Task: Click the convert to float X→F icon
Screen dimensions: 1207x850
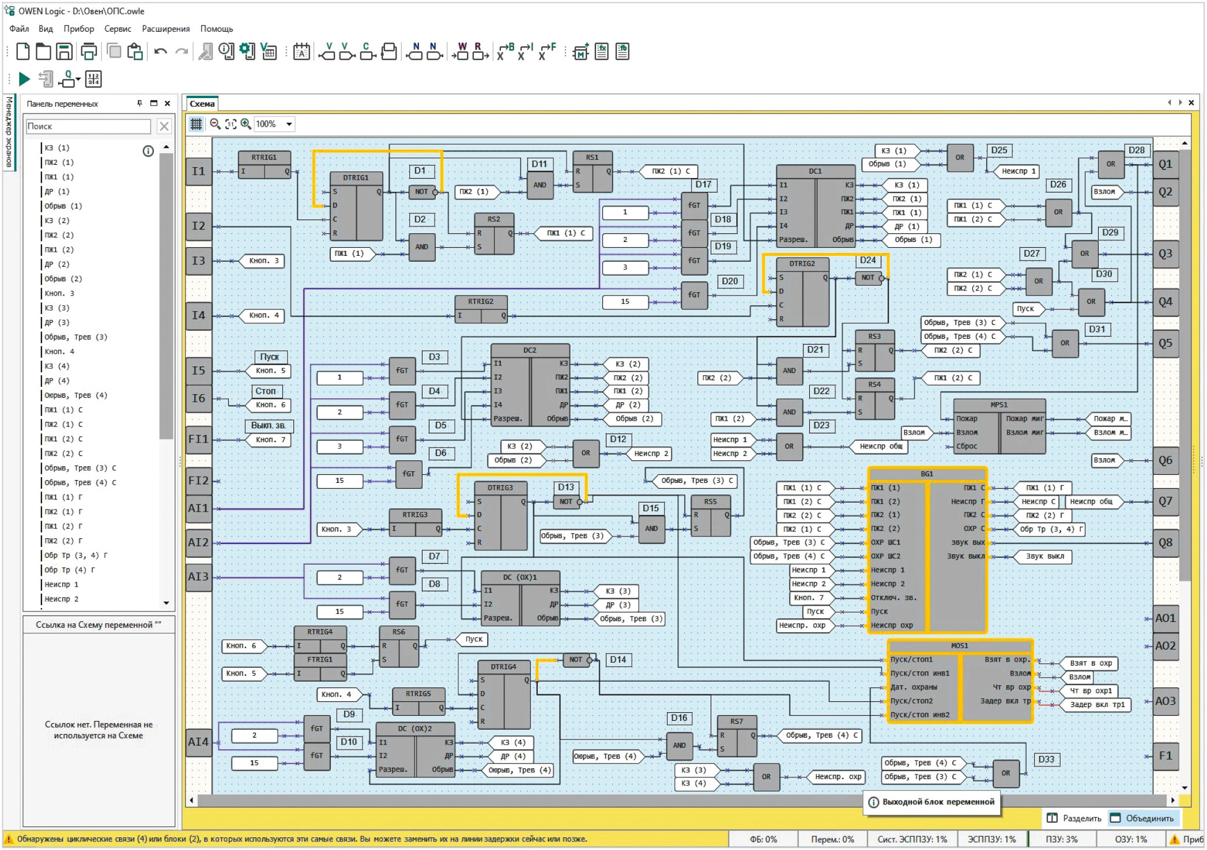Action: click(x=546, y=52)
